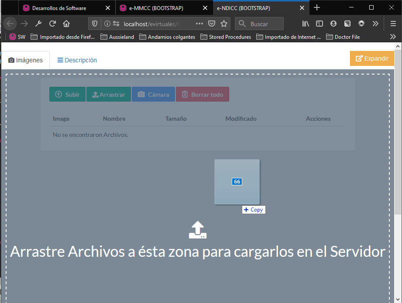Bookmark this page with the star icon

(x=224, y=24)
